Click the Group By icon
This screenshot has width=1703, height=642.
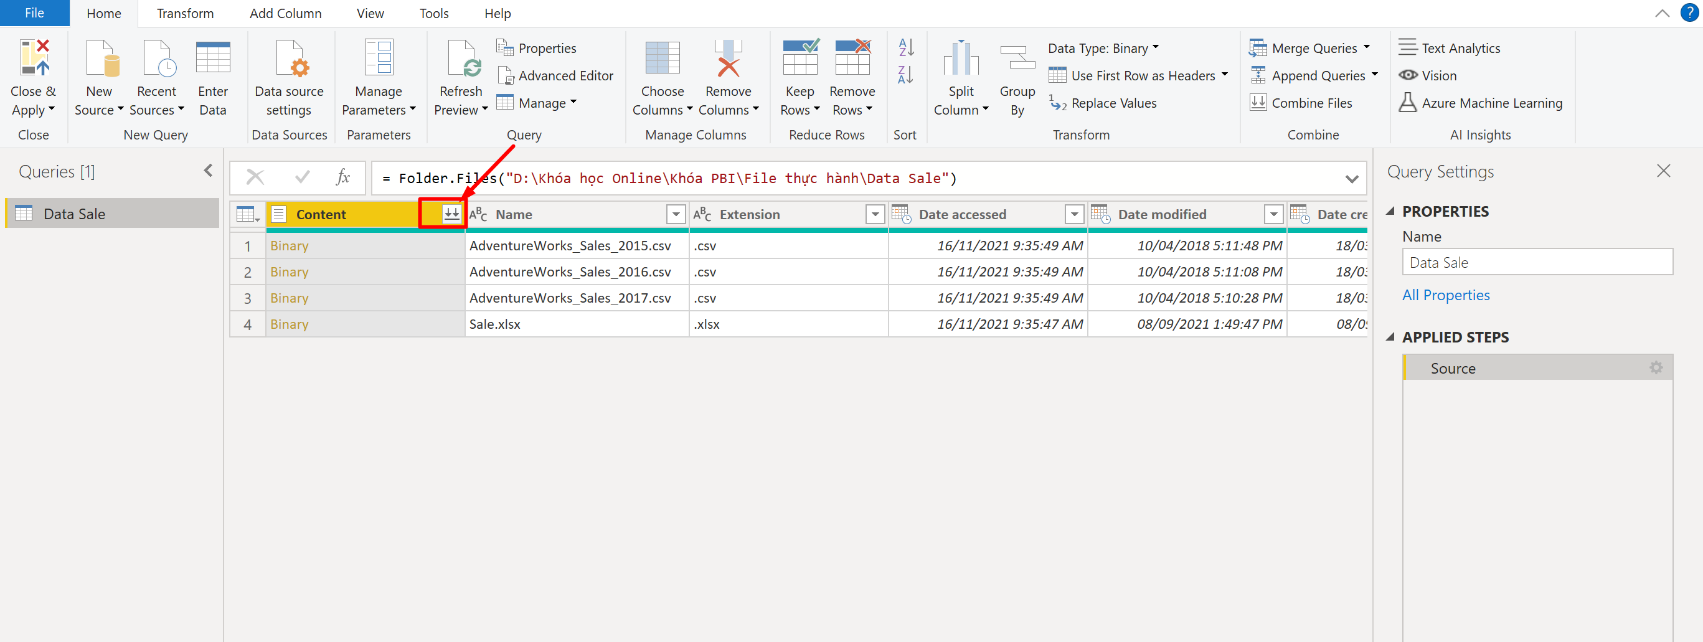coord(1017,57)
